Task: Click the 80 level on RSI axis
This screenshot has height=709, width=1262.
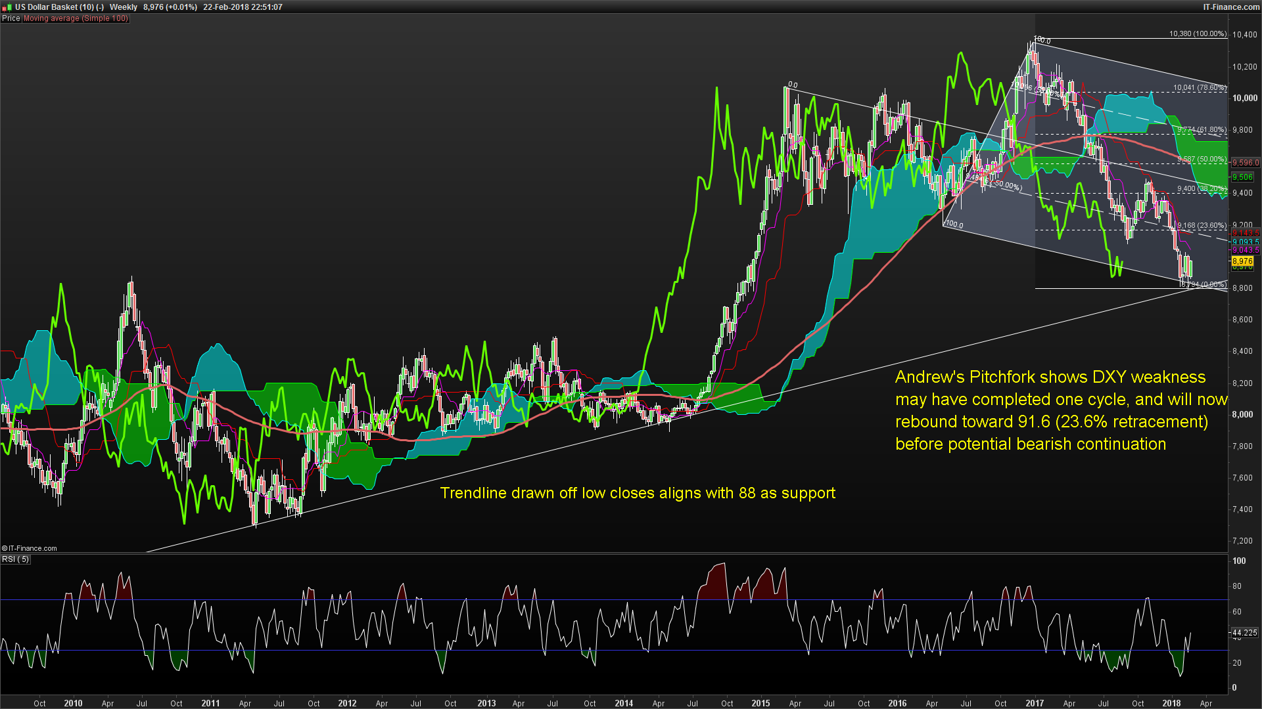Action: (1237, 586)
